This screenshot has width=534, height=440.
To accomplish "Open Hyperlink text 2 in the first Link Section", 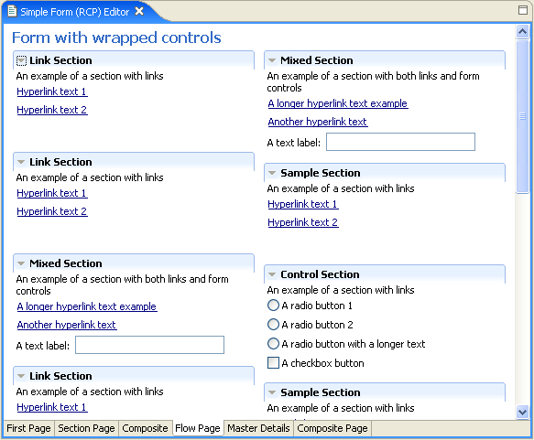I will 52,110.
